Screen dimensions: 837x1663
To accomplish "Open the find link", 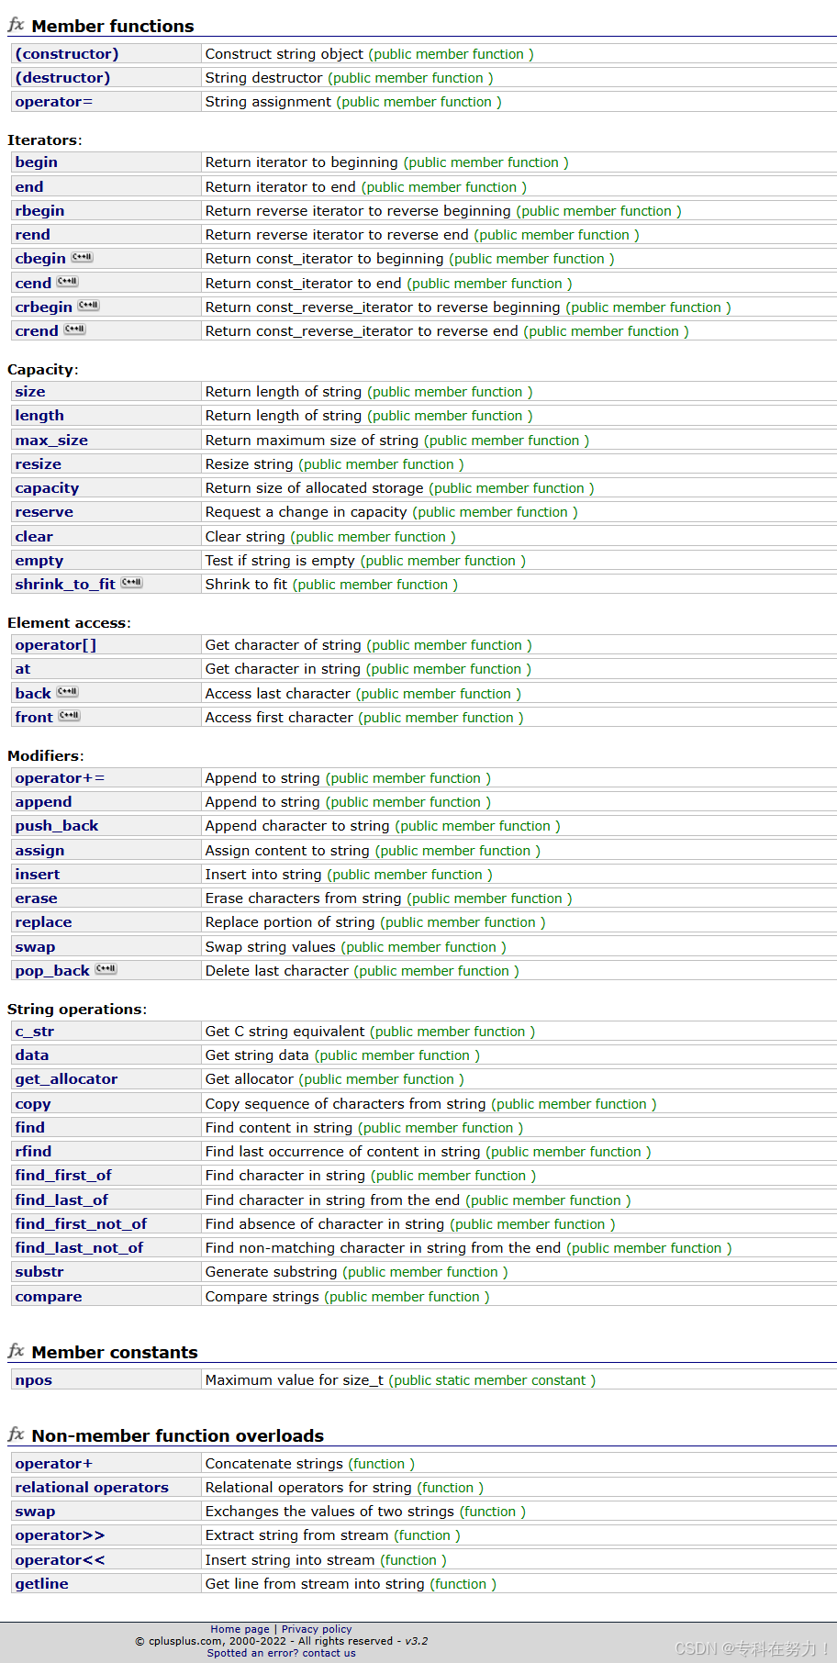I will click(x=30, y=1128).
